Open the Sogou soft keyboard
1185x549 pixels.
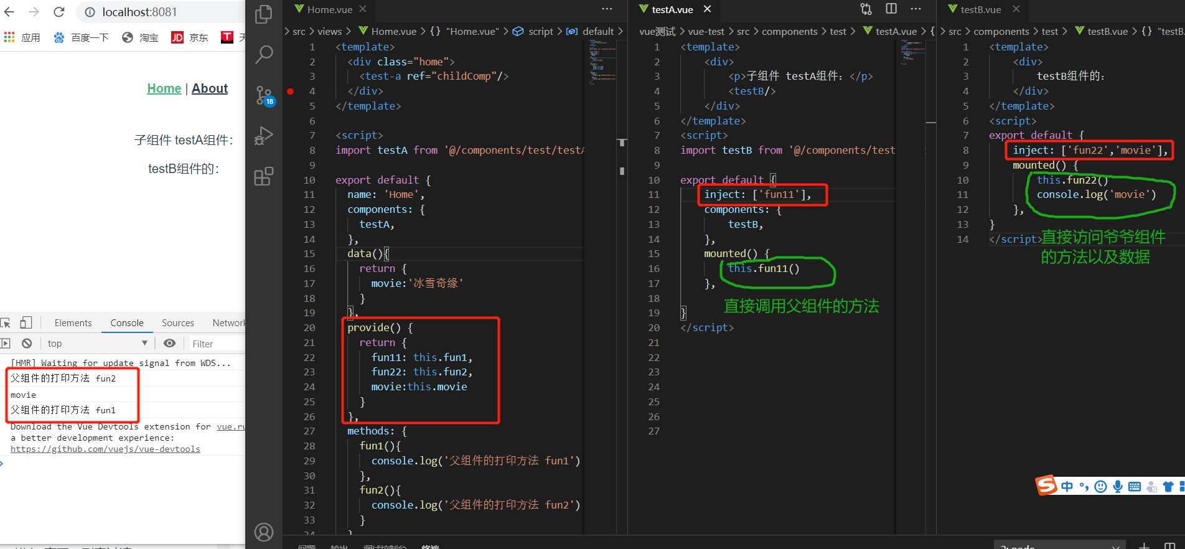1135,487
